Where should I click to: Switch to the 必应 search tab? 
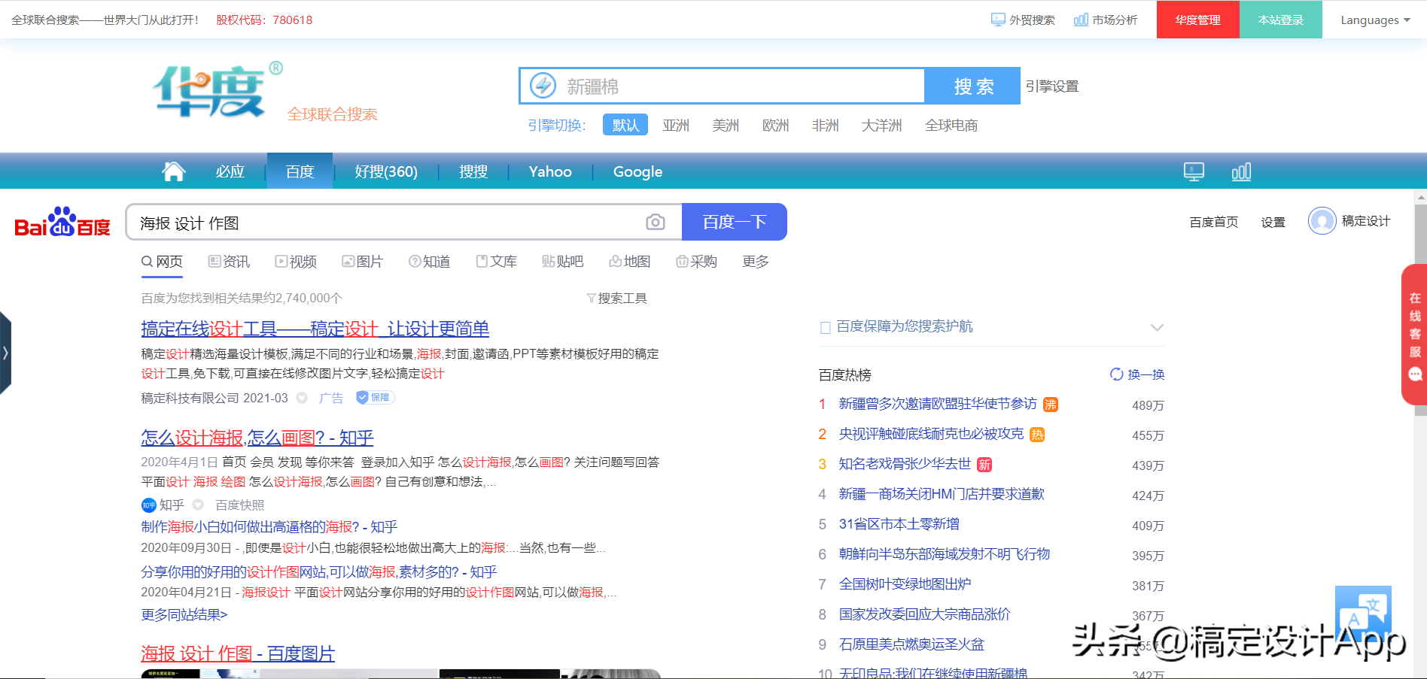(230, 171)
